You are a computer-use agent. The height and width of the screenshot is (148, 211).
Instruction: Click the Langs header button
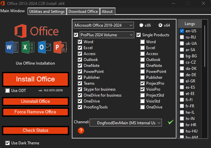tap(190, 24)
